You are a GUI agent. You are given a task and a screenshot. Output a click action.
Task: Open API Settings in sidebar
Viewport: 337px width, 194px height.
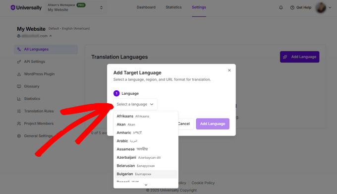[34, 62]
